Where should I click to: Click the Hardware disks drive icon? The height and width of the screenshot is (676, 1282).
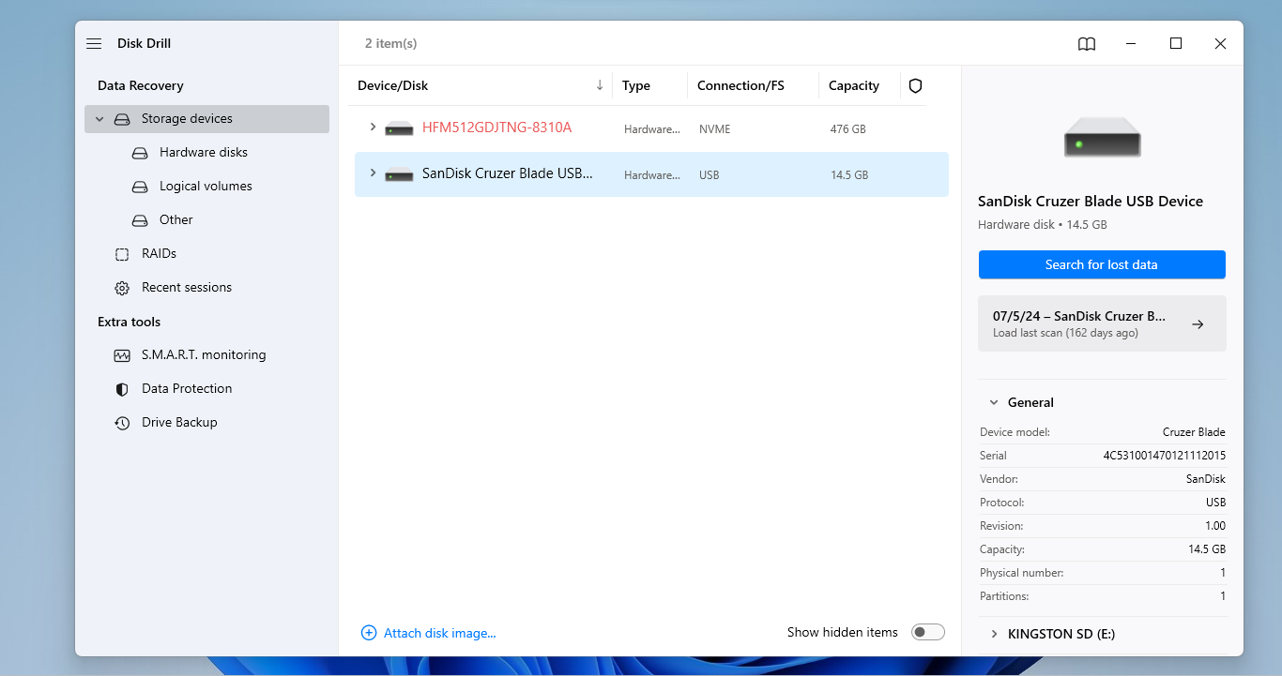click(x=140, y=153)
